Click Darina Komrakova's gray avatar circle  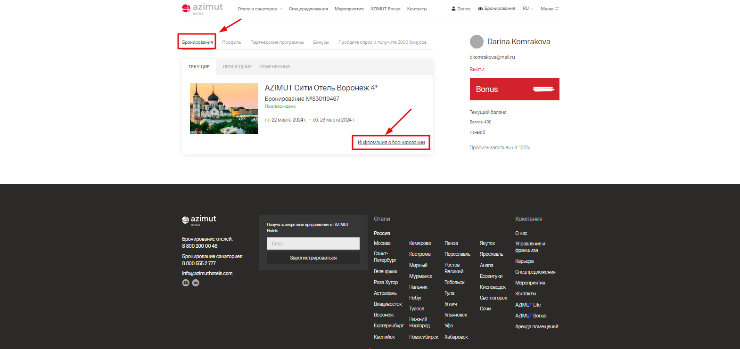477,42
